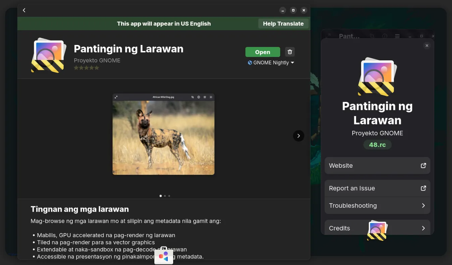Image resolution: width=452 pixels, height=265 pixels.
Task: Show the next screenshot with the arrow
Action: (x=298, y=136)
